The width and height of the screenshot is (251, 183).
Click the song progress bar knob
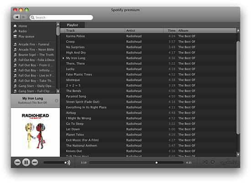point(157,162)
